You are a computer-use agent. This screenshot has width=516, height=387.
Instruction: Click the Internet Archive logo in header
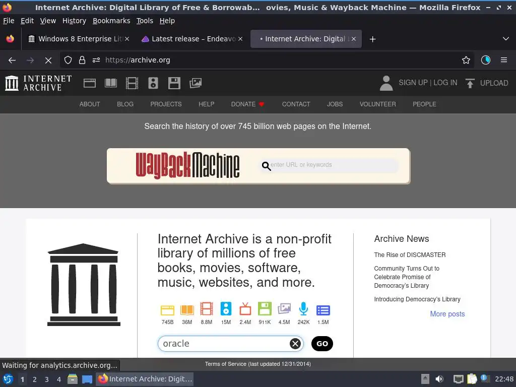click(38, 83)
